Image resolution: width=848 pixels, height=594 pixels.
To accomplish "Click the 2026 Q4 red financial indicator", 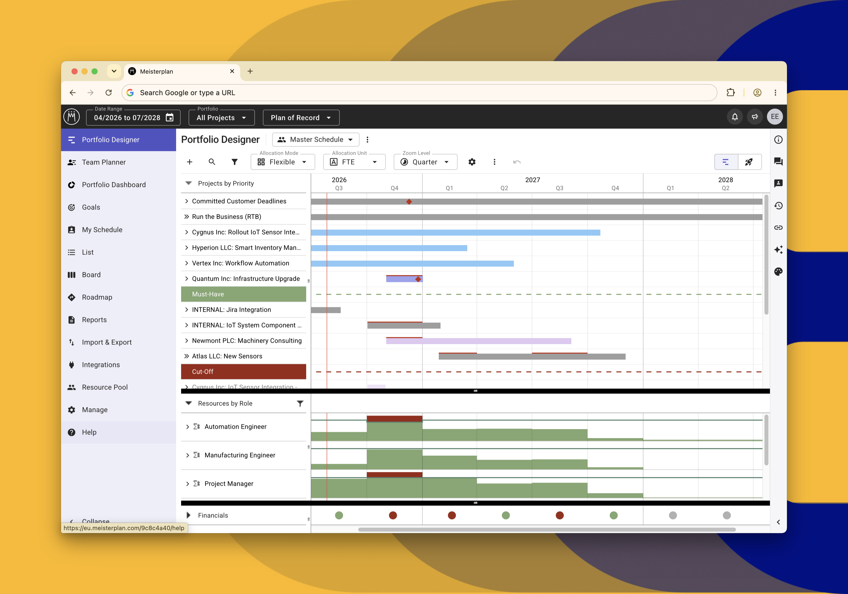I will (392, 515).
